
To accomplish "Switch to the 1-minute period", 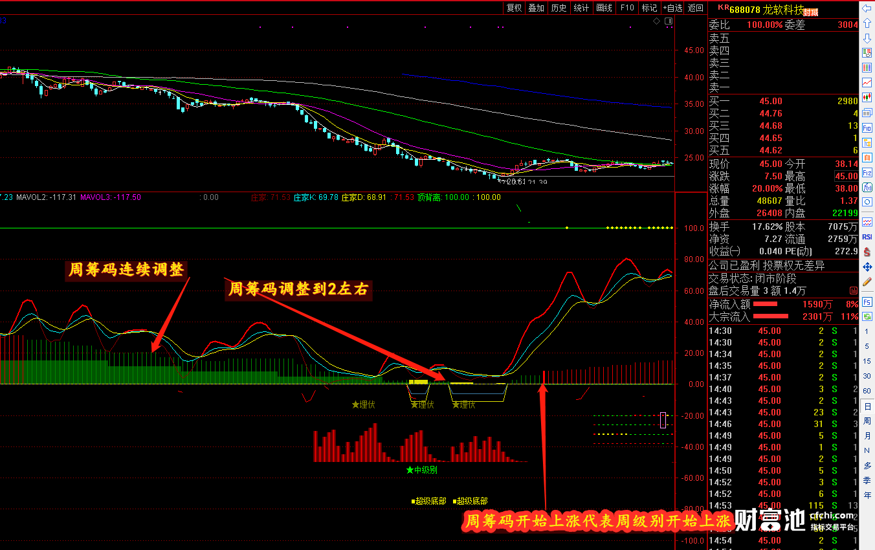I will tap(867, 332).
